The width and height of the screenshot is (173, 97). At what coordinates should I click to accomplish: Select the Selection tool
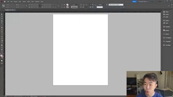point(2,12)
